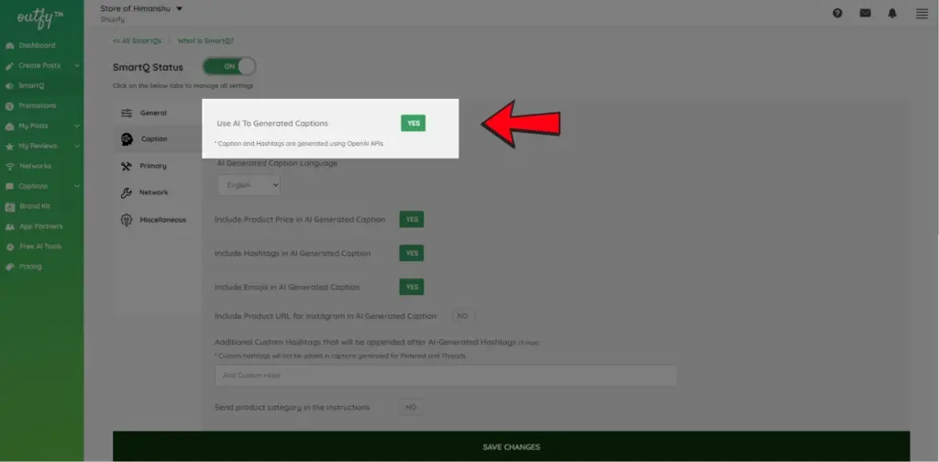939x462 pixels.
Task: Enable Include Product URL for Instagram
Action: (462, 315)
